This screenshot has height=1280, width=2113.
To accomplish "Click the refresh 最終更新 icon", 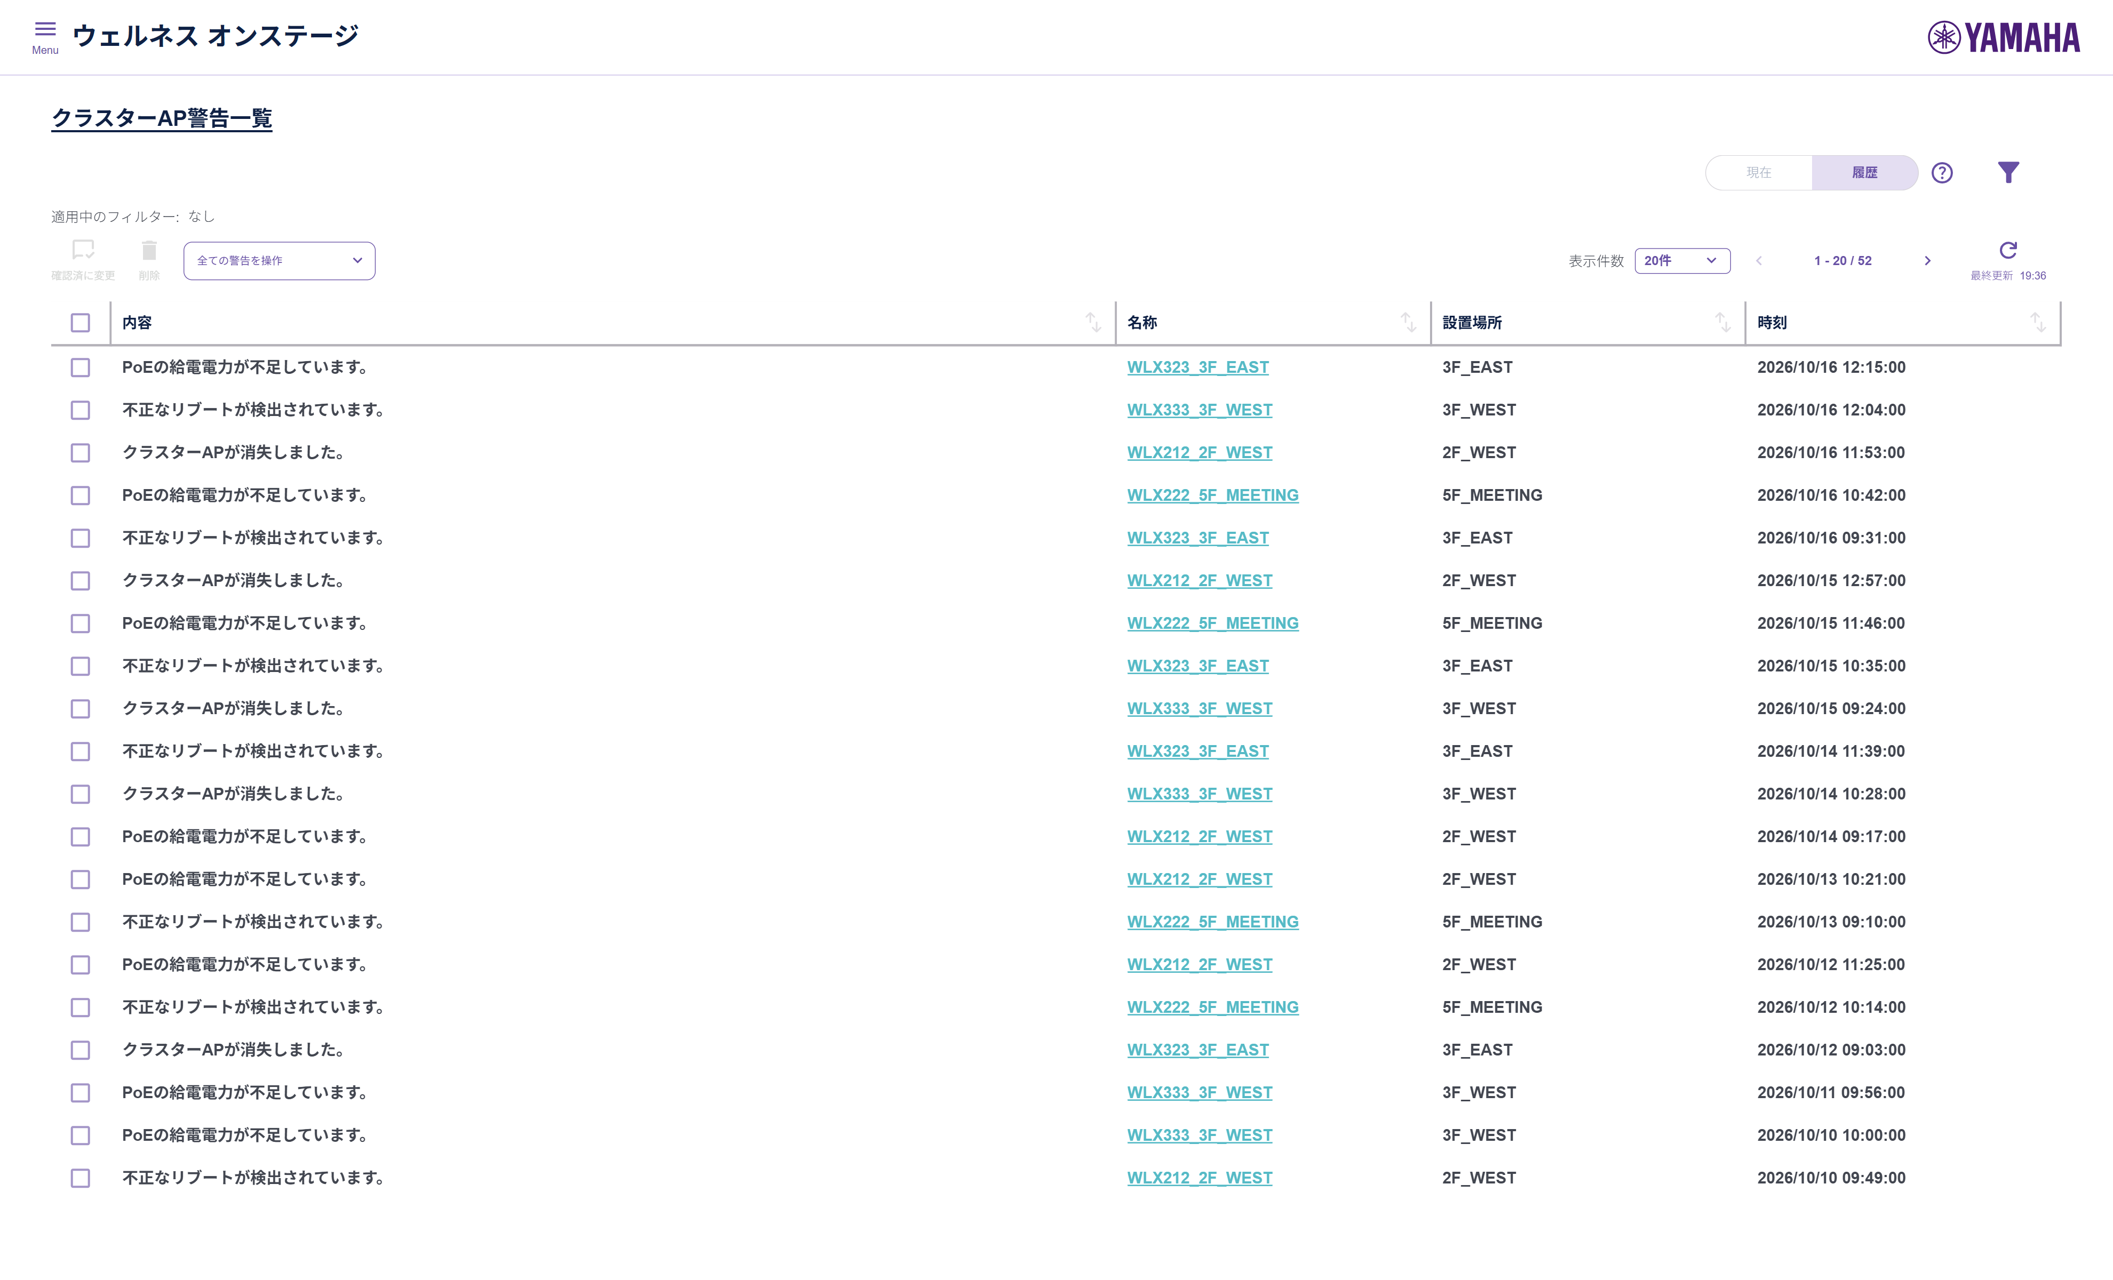I will coord(2007,250).
